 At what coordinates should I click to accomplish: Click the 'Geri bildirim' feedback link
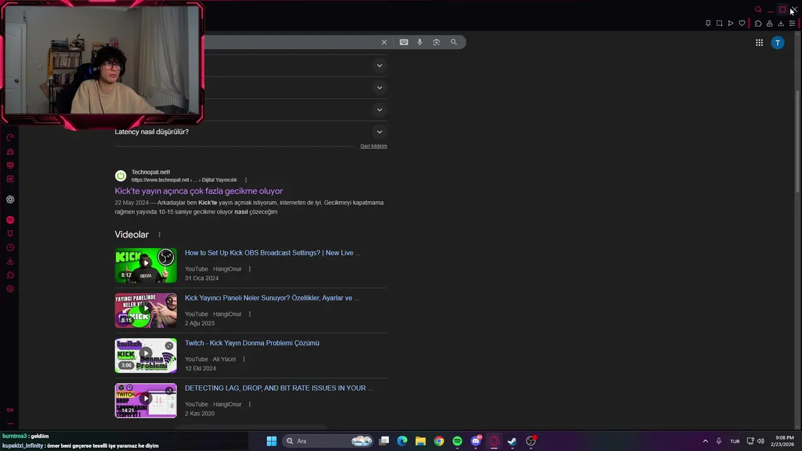click(x=373, y=146)
